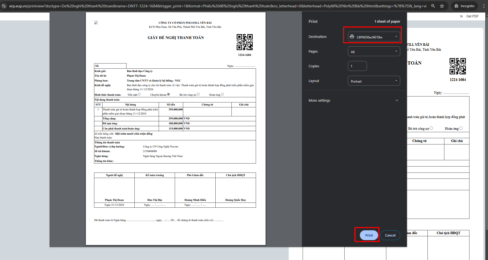Cancel the print dialog
The image size is (488, 260).
click(x=390, y=235)
